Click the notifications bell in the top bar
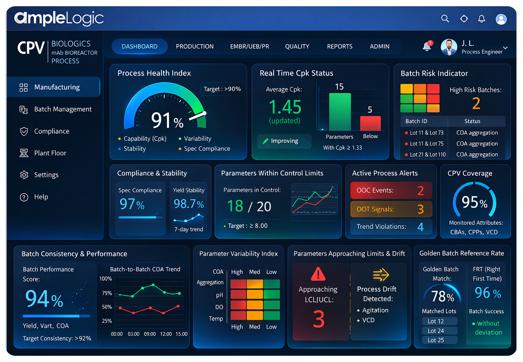The height and width of the screenshot is (362, 523). click(x=482, y=18)
